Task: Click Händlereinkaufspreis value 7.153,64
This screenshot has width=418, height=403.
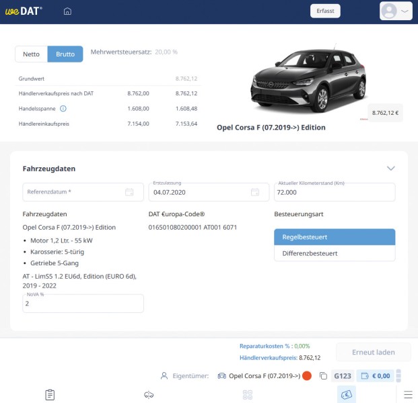Action: pyautogui.click(x=186, y=124)
